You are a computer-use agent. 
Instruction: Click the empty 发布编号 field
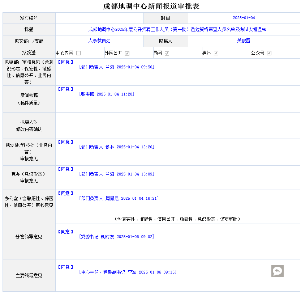tap(99, 18)
